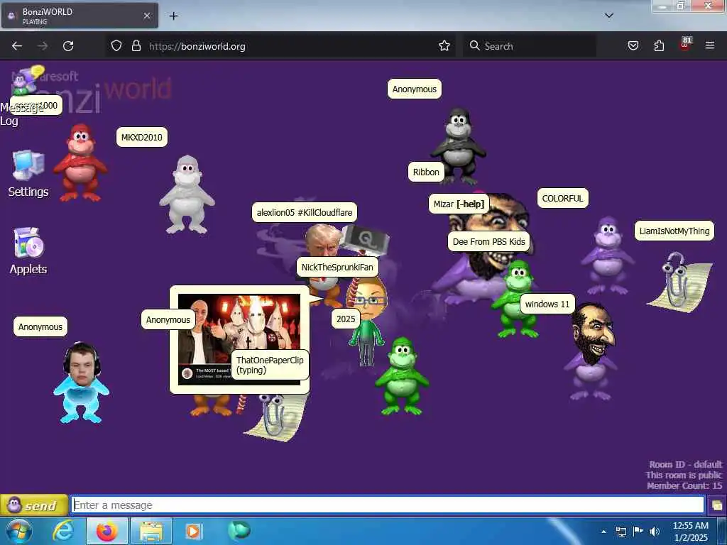727x545 pixels.
Task: Focus the Enter a message field
Action: click(x=388, y=505)
